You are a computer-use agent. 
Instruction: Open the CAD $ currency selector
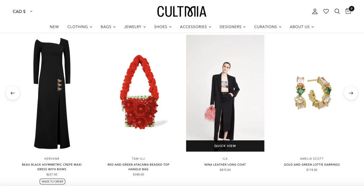coord(23,11)
